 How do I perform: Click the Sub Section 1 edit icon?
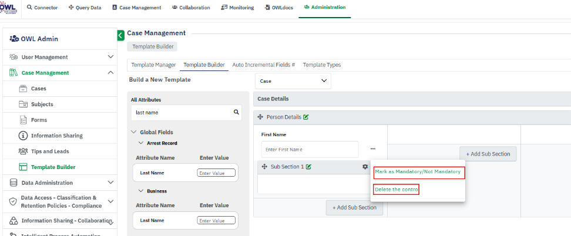(x=309, y=167)
